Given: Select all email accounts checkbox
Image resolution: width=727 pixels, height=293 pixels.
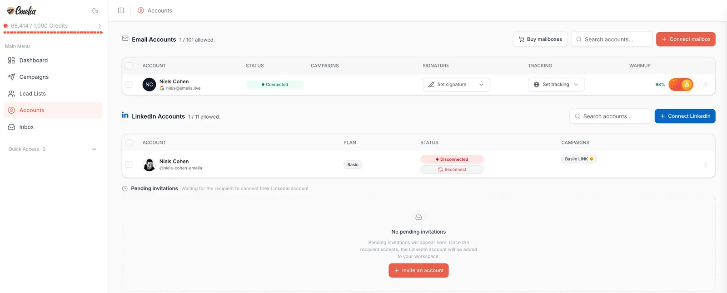Looking at the screenshot, I should pos(129,66).
